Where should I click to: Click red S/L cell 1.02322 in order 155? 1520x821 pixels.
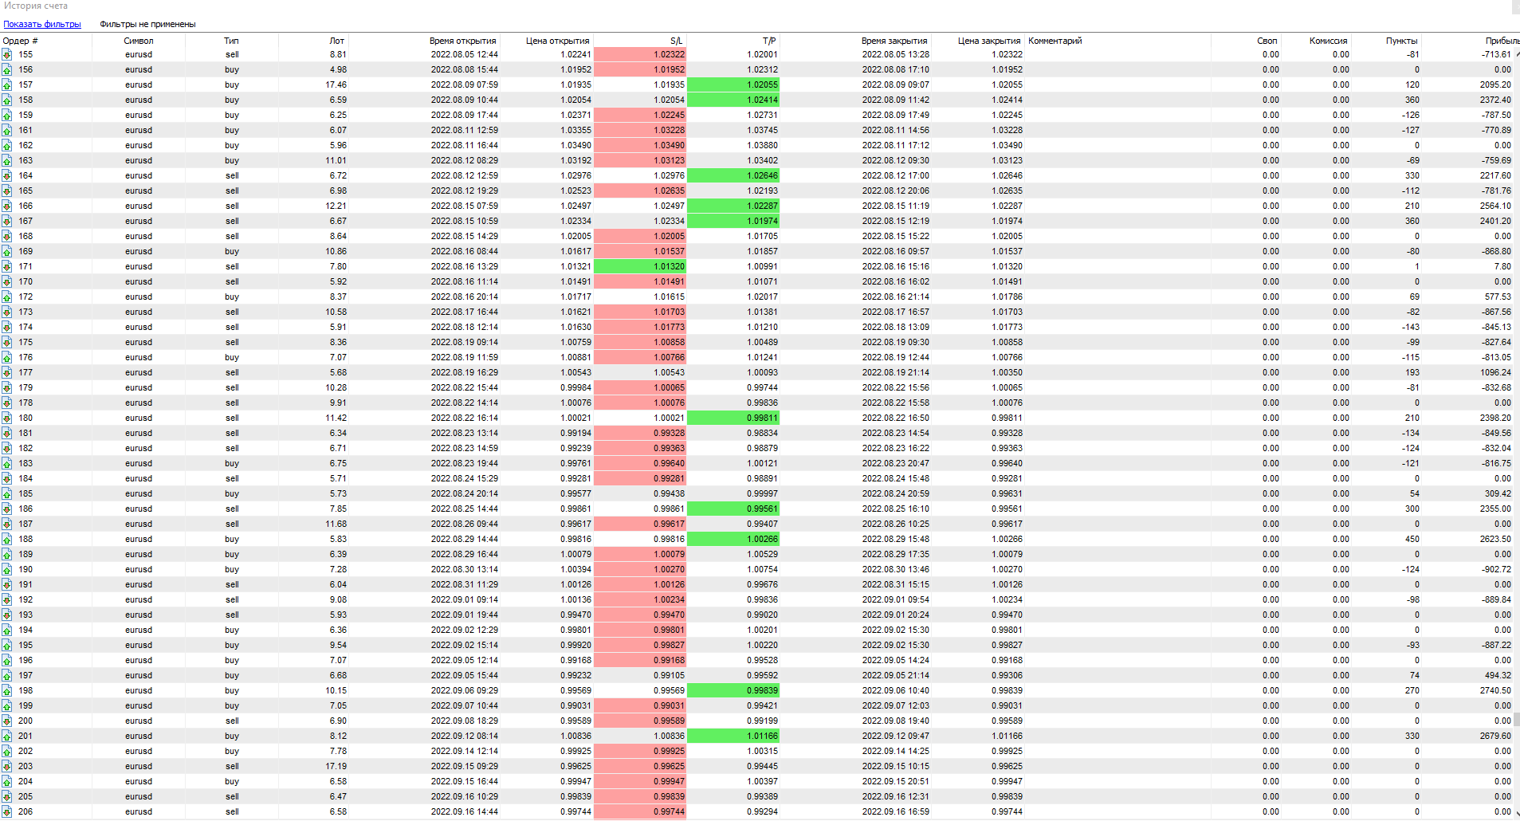click(640, 54)
